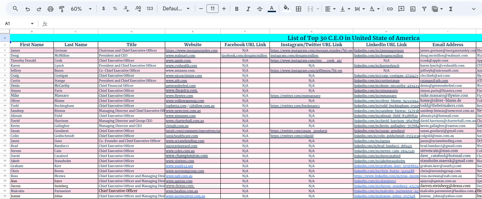Open the Name Box dropdown arrow
This screenshot has width=482, height=199.
click(x=32, y=24)
